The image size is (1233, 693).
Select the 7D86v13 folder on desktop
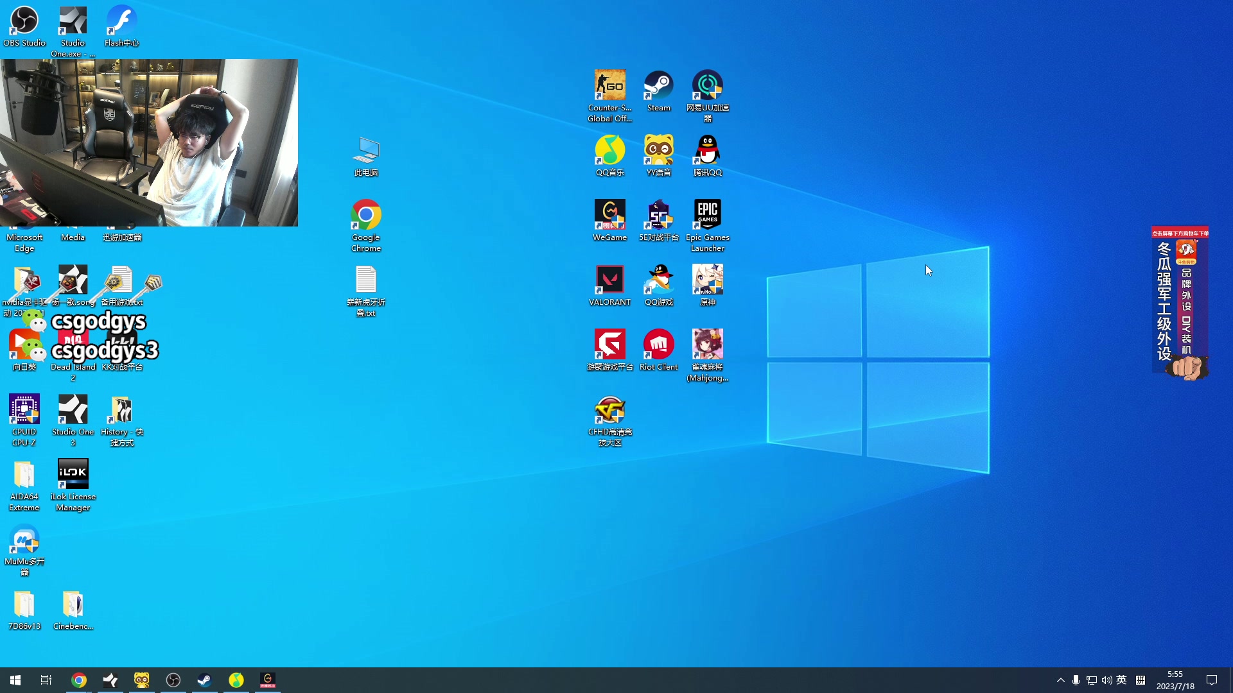(x=24, y=610)
